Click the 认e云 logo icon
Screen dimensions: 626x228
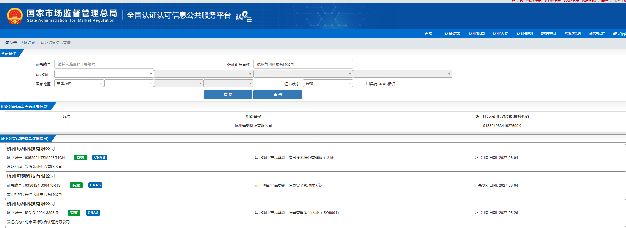pos(244,16)
